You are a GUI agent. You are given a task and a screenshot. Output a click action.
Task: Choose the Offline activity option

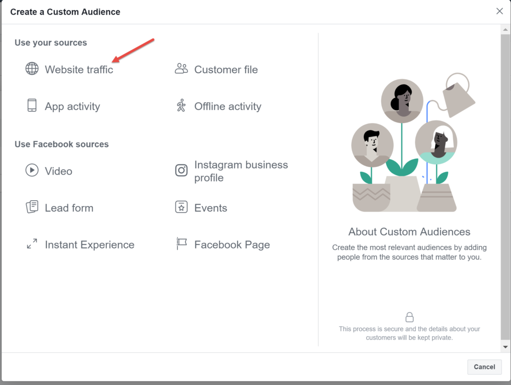point(228,106)
